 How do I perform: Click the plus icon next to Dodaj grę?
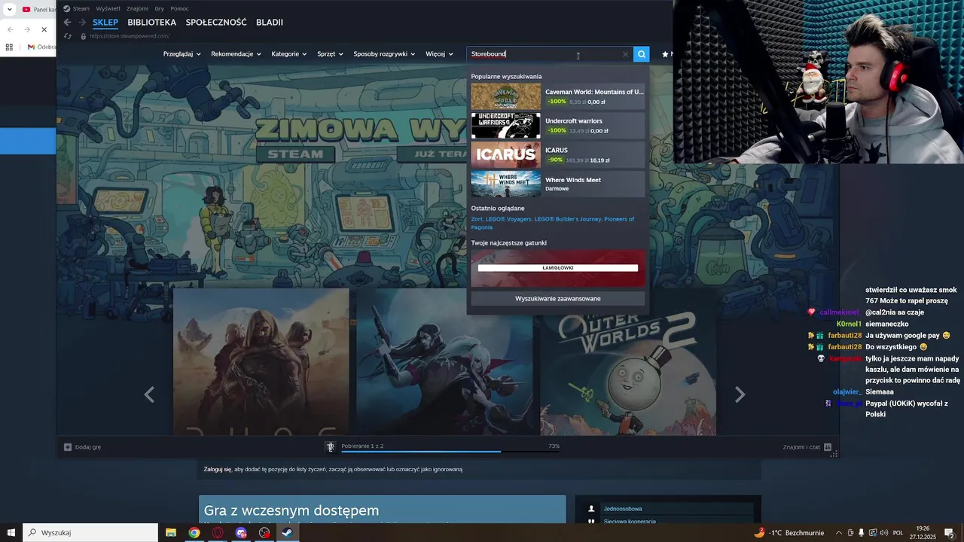68,447
